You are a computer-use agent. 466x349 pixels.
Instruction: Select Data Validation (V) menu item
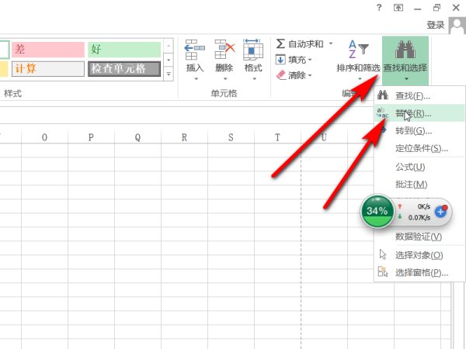click(x=419, y=237)
